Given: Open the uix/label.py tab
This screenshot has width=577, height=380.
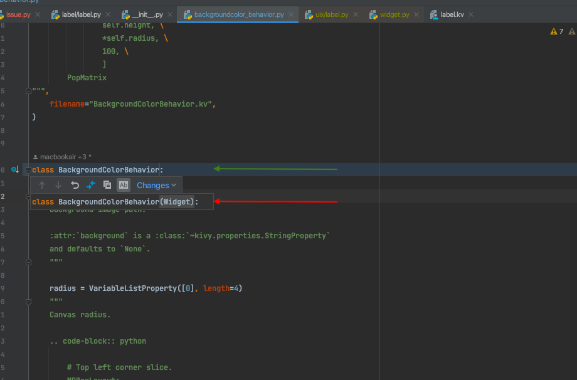Looking at the screenshot, I should pos(332,14).
